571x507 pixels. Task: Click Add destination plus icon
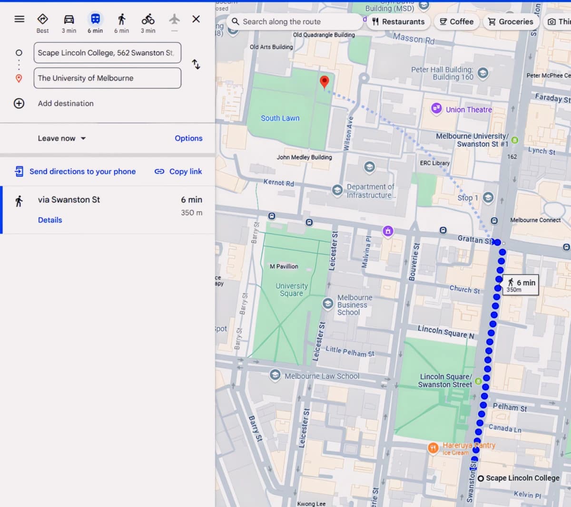coord(19,104)
